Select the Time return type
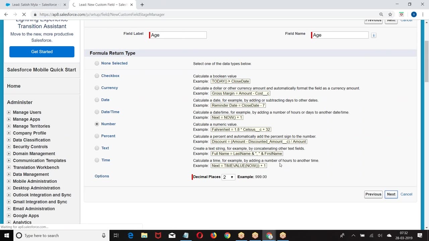Viewport: 429px width, 241px height. click(97, 160)
